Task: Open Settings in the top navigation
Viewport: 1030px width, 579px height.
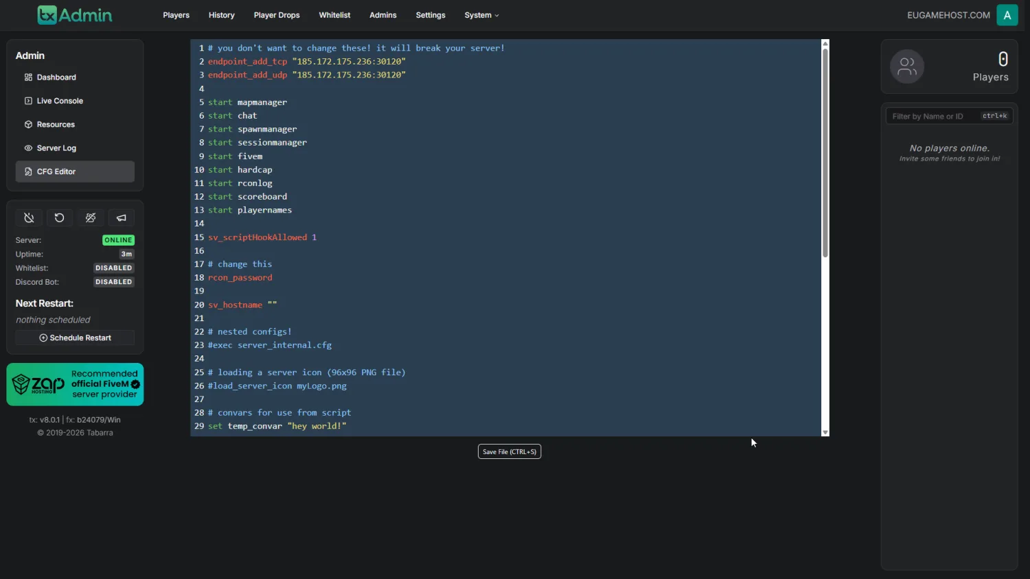Action: pyautogui.click(x=431, y=15)
